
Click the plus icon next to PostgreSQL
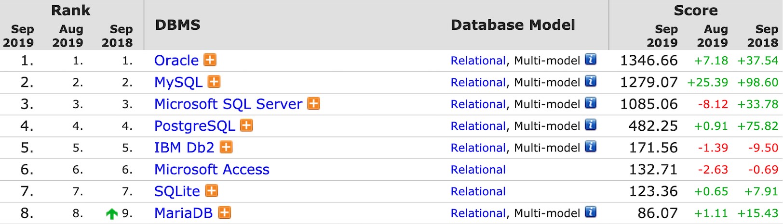click(246, 125)
